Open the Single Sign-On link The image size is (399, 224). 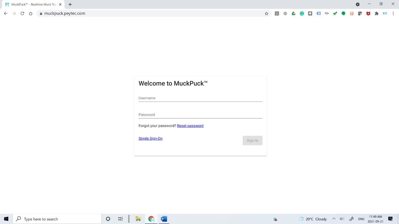pyautogui.click(x=150, y=138)
